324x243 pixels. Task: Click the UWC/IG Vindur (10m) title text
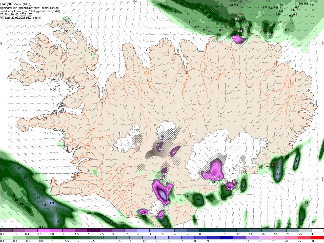(16, 4)
